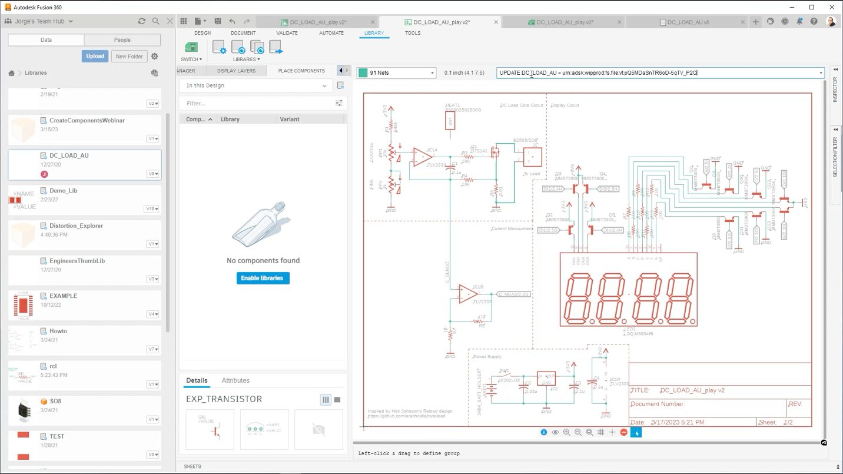
Task: Click the save icon in top toolbar
Action: coord(217,21)
